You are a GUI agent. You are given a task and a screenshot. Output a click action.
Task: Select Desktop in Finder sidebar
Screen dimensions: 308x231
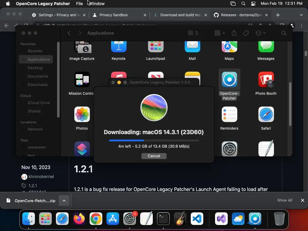(x=35, y=68)
